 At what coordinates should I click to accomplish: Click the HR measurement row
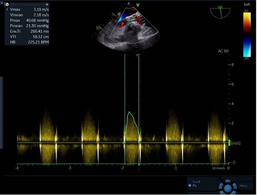point(27,42)
